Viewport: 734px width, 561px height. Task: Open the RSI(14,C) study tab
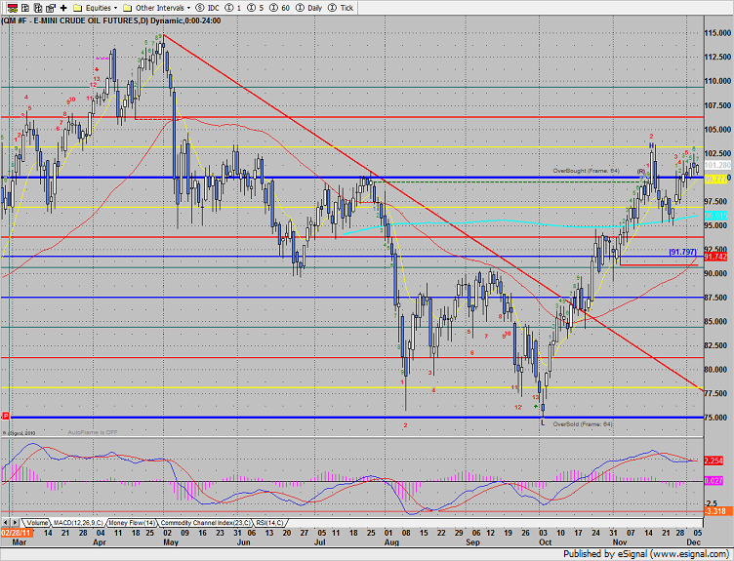point(269,523)
